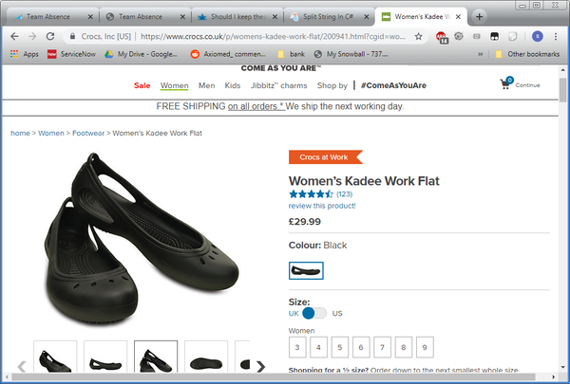
Task: Select women's size 7
Action: [x=383, y=347]
